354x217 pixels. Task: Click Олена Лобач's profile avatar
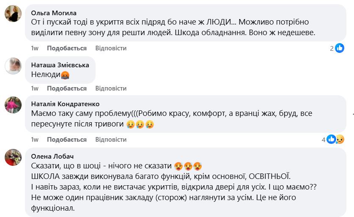[13, 157]
